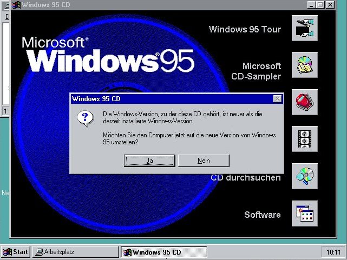
Task: Maximize the Windows 95 CD main window
Action: click(x=320, y=5)
